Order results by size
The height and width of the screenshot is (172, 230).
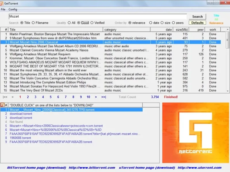162,23
